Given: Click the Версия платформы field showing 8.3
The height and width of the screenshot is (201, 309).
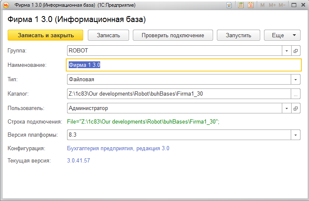Looking at the screenshot, I should 179,135.
